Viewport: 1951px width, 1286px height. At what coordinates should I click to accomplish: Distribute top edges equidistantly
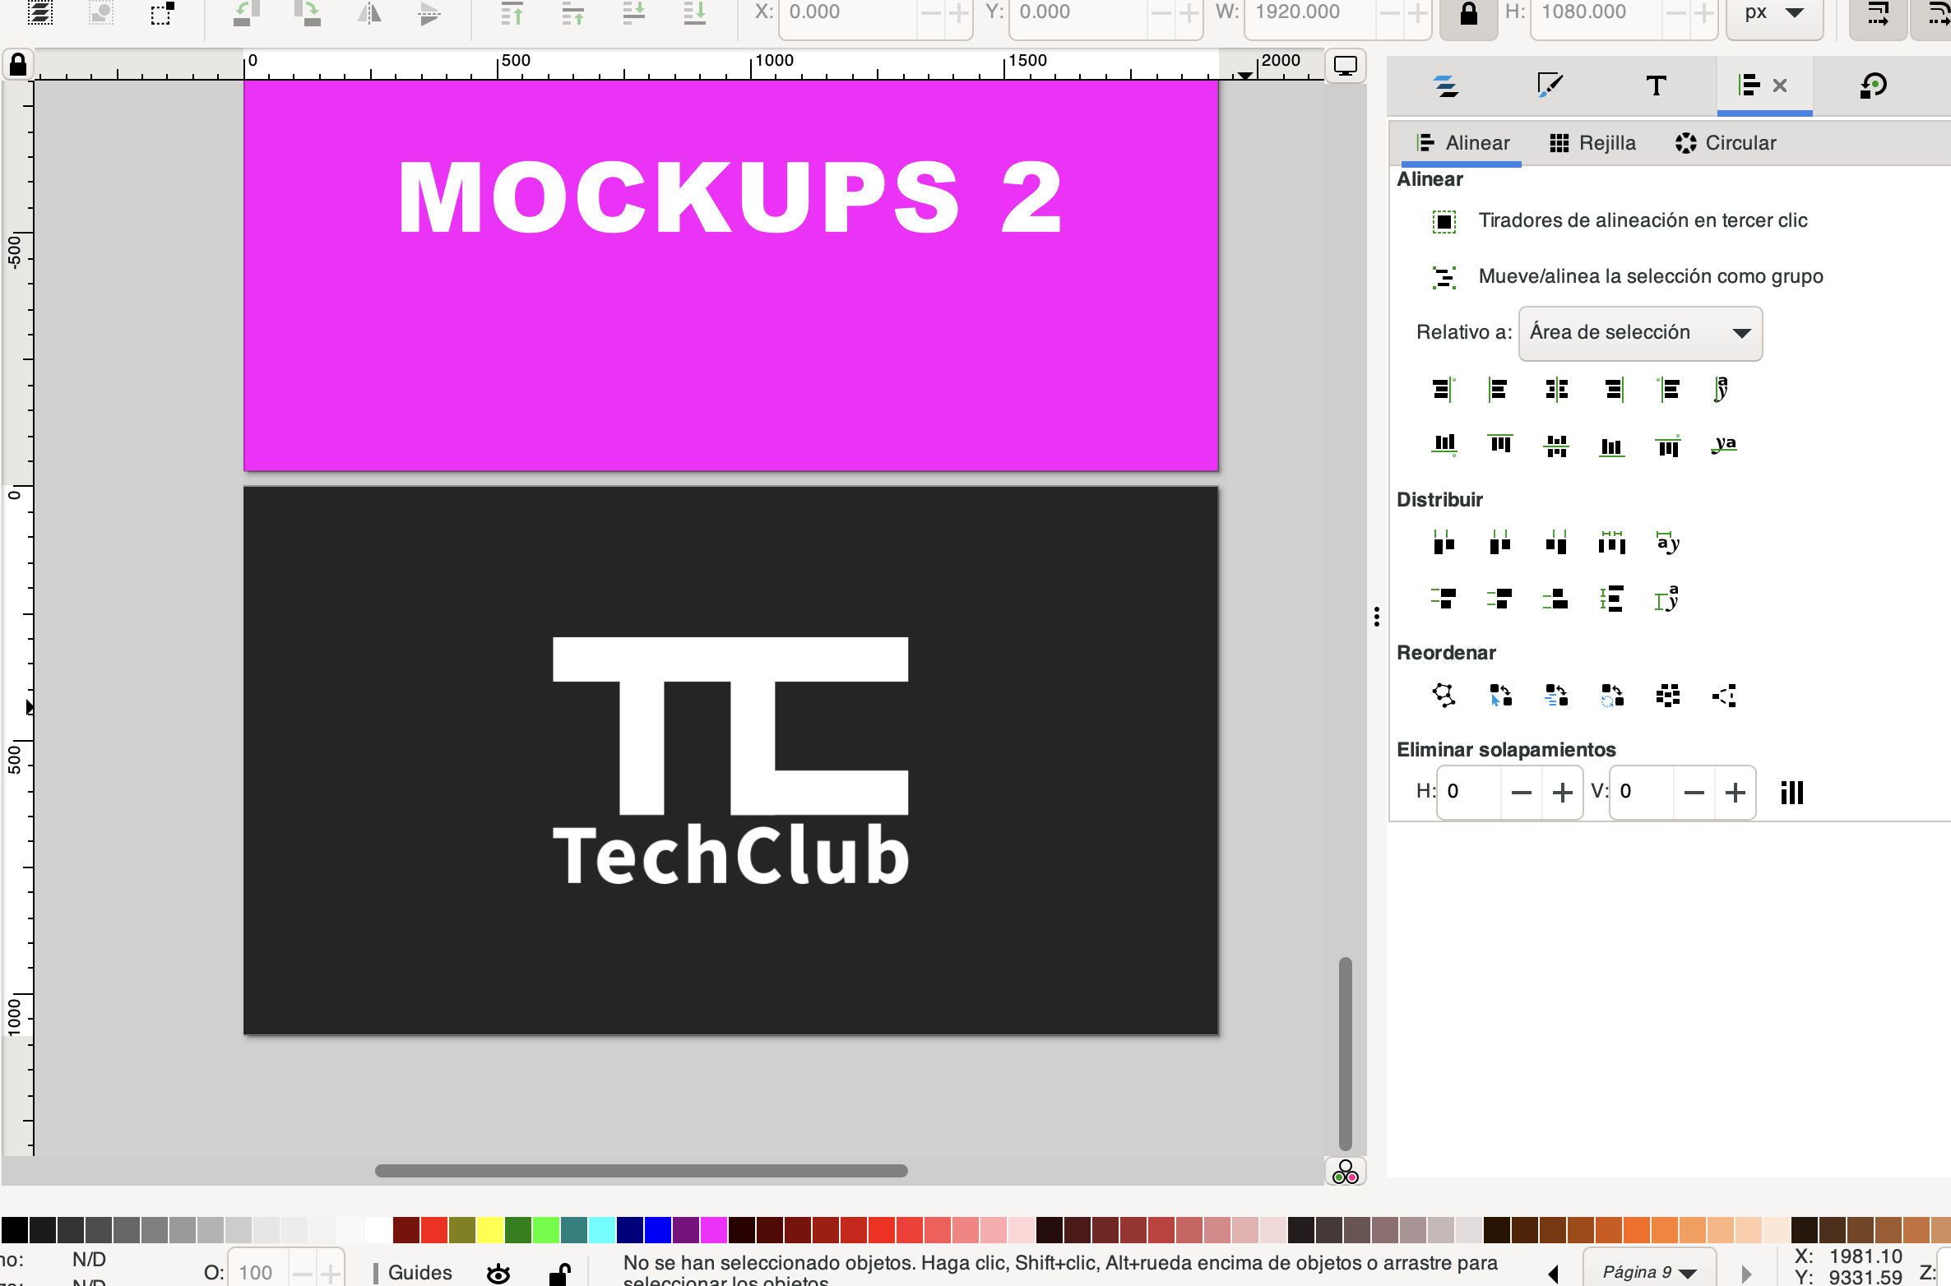click(1444, 598)
